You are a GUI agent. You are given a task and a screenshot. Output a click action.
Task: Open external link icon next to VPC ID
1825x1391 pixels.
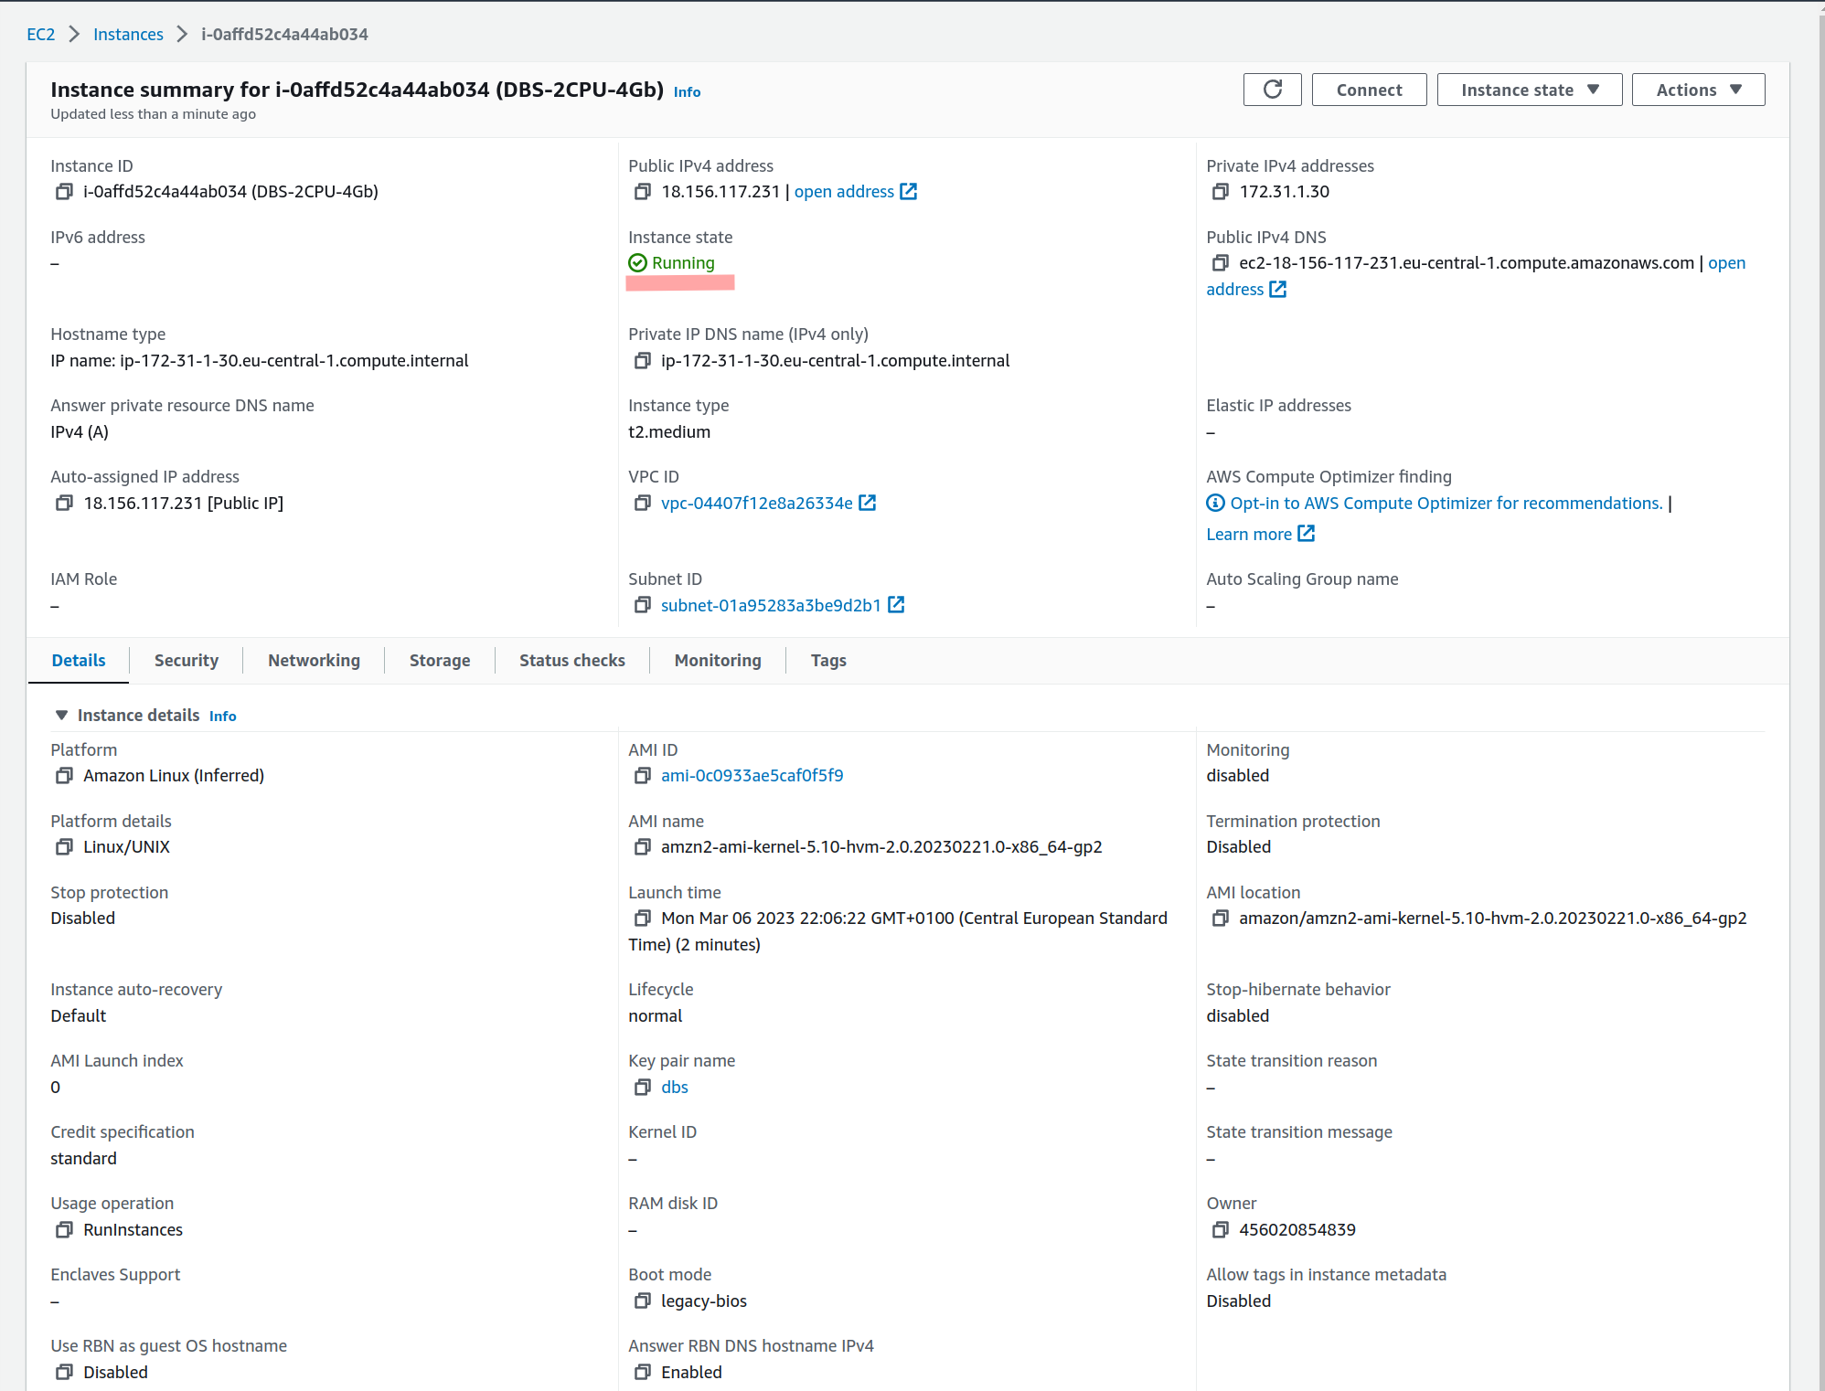[867, 504]
